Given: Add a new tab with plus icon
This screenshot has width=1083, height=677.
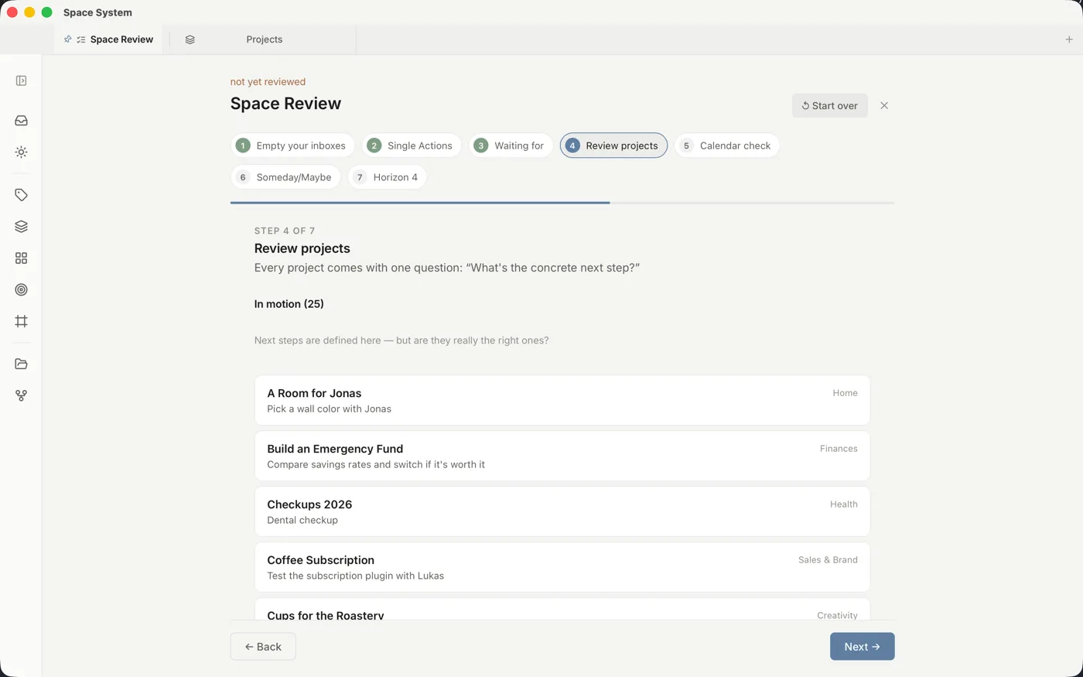Looking at the screenshot, I should (x=1069, y=39).
